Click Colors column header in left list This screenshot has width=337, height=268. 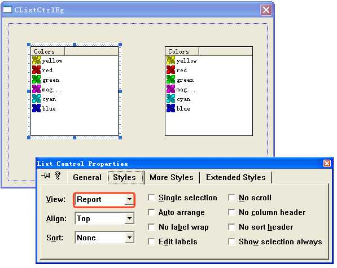48,51
